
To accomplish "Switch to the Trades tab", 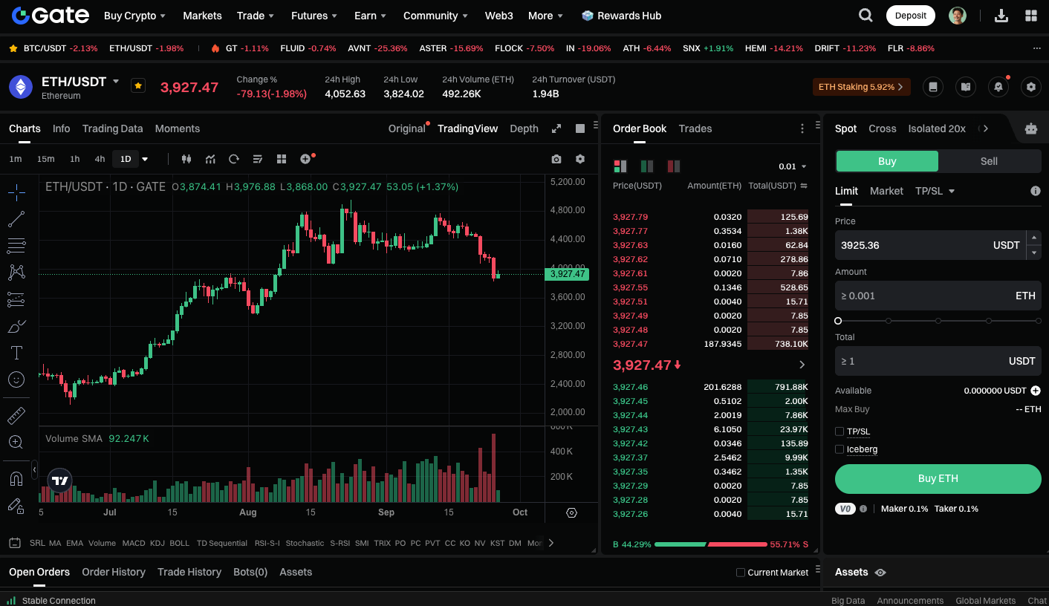I will click(695, 128).
